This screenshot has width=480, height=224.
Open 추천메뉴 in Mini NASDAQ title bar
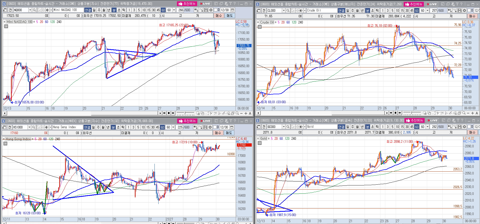pyautogui.click(x=187, y=4)
